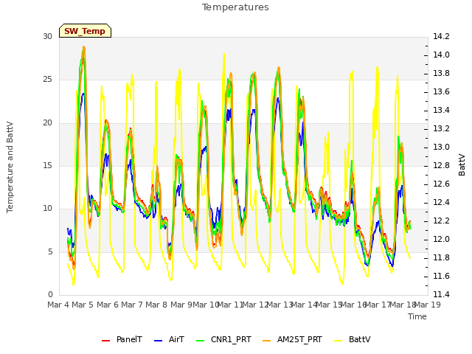This screenshot has width=472, height=354.
Task: Click the Mar 13 x-axis tick label
Action: (280, 305)
